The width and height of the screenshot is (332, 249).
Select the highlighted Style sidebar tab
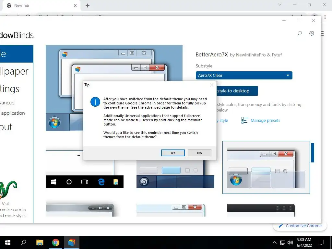click(x=17, y=54)
